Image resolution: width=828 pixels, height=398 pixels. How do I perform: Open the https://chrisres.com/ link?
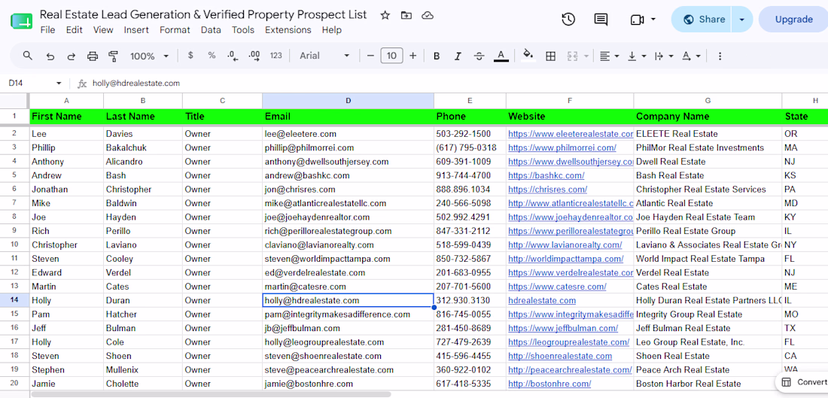(547, 189)
